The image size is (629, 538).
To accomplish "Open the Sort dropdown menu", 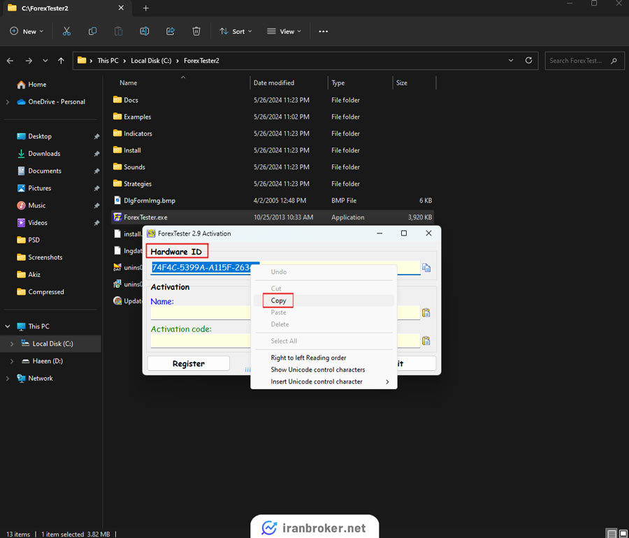I will [x=236, y=31].
